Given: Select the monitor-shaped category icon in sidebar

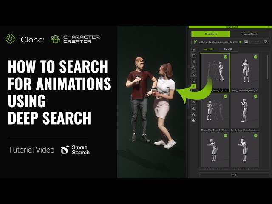Looking at the screenshot, I should point(194,80).
